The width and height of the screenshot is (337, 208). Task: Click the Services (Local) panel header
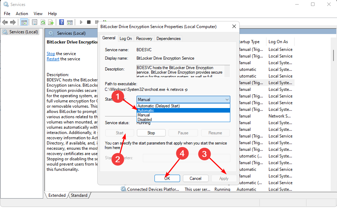click(x=71, y=33)
